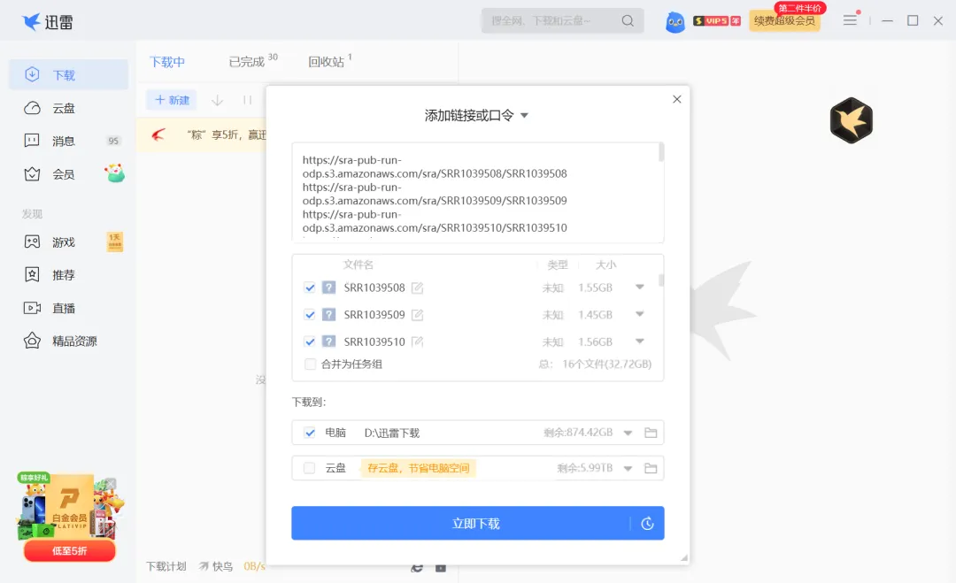Screen dimensions: 956x583
Task: Open the 下载 section in sidebar
Action: click(68, 75)
